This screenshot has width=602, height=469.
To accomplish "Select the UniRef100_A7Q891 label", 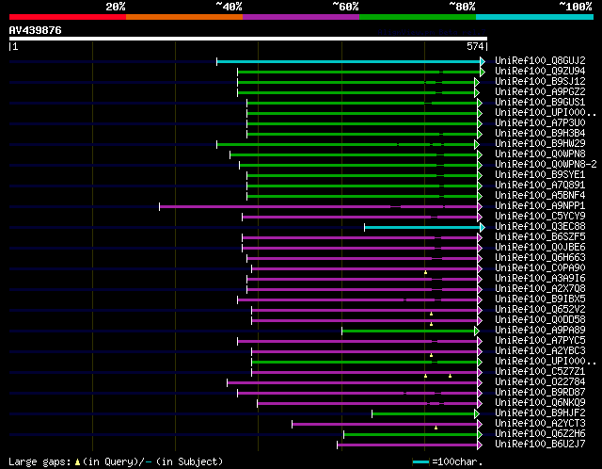I will (540, 186).
